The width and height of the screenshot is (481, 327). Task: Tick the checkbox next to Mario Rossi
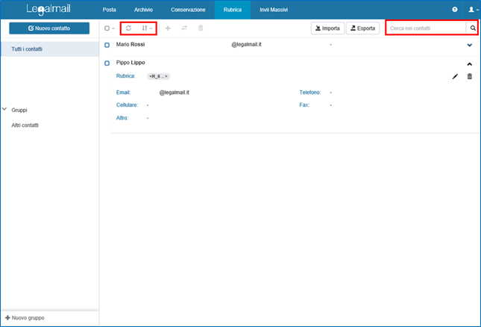coord(107,46)
